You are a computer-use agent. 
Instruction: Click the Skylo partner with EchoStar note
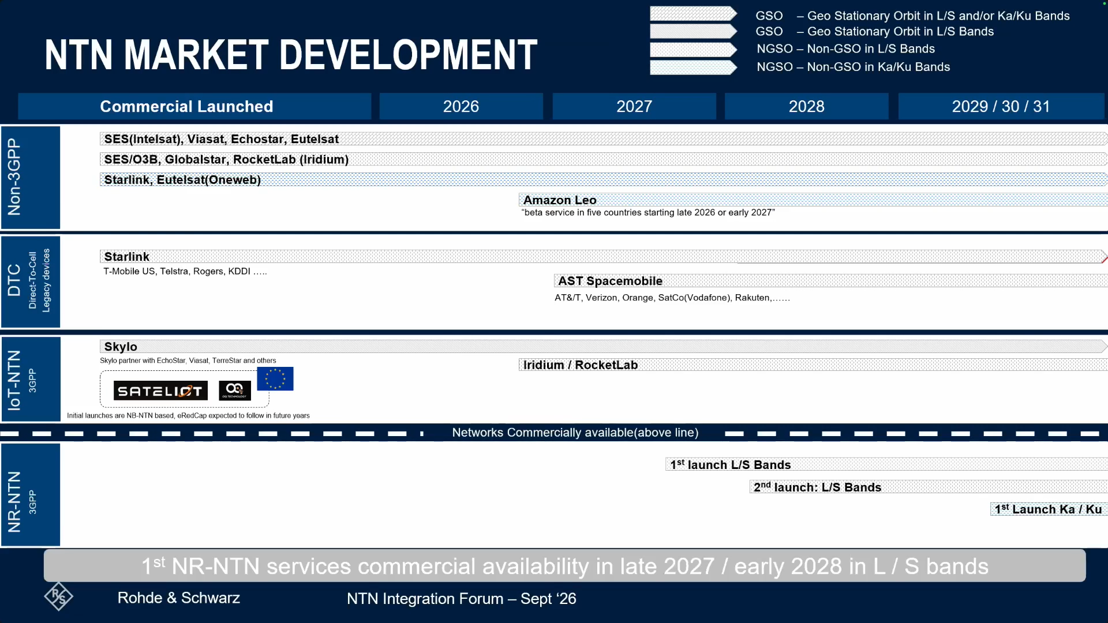tap(188, 361)
